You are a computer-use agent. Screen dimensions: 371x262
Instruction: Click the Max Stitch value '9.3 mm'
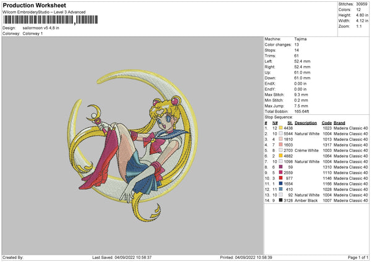tap(301, 95)
